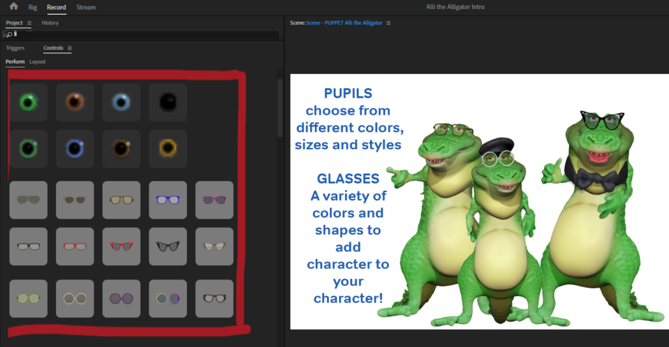Trigger the dark green ring pupil in second row

point(28,149)
